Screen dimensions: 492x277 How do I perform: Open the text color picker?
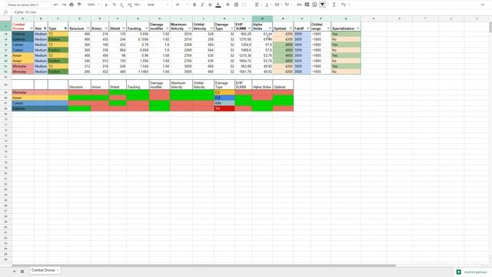click(x=218, y=5)
